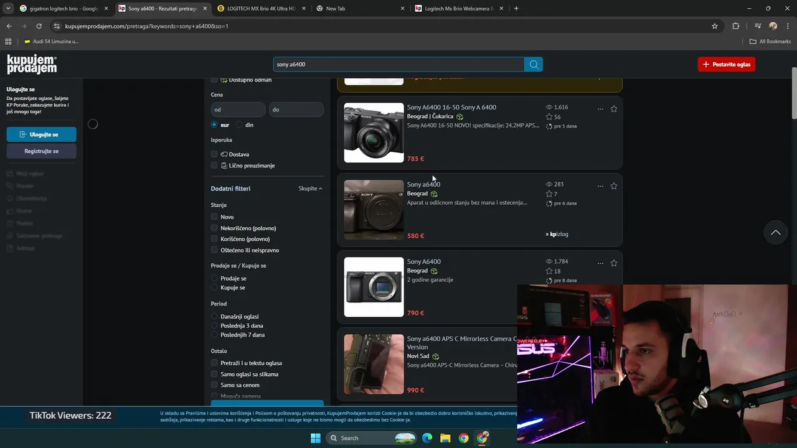Check the Lično preuzimanje checkbox
This screenshot has height=448, width=797.
[x=214, y=166]
